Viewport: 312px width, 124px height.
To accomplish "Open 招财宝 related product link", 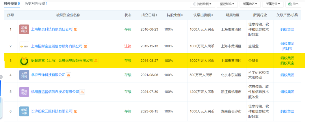I will 287,49.
